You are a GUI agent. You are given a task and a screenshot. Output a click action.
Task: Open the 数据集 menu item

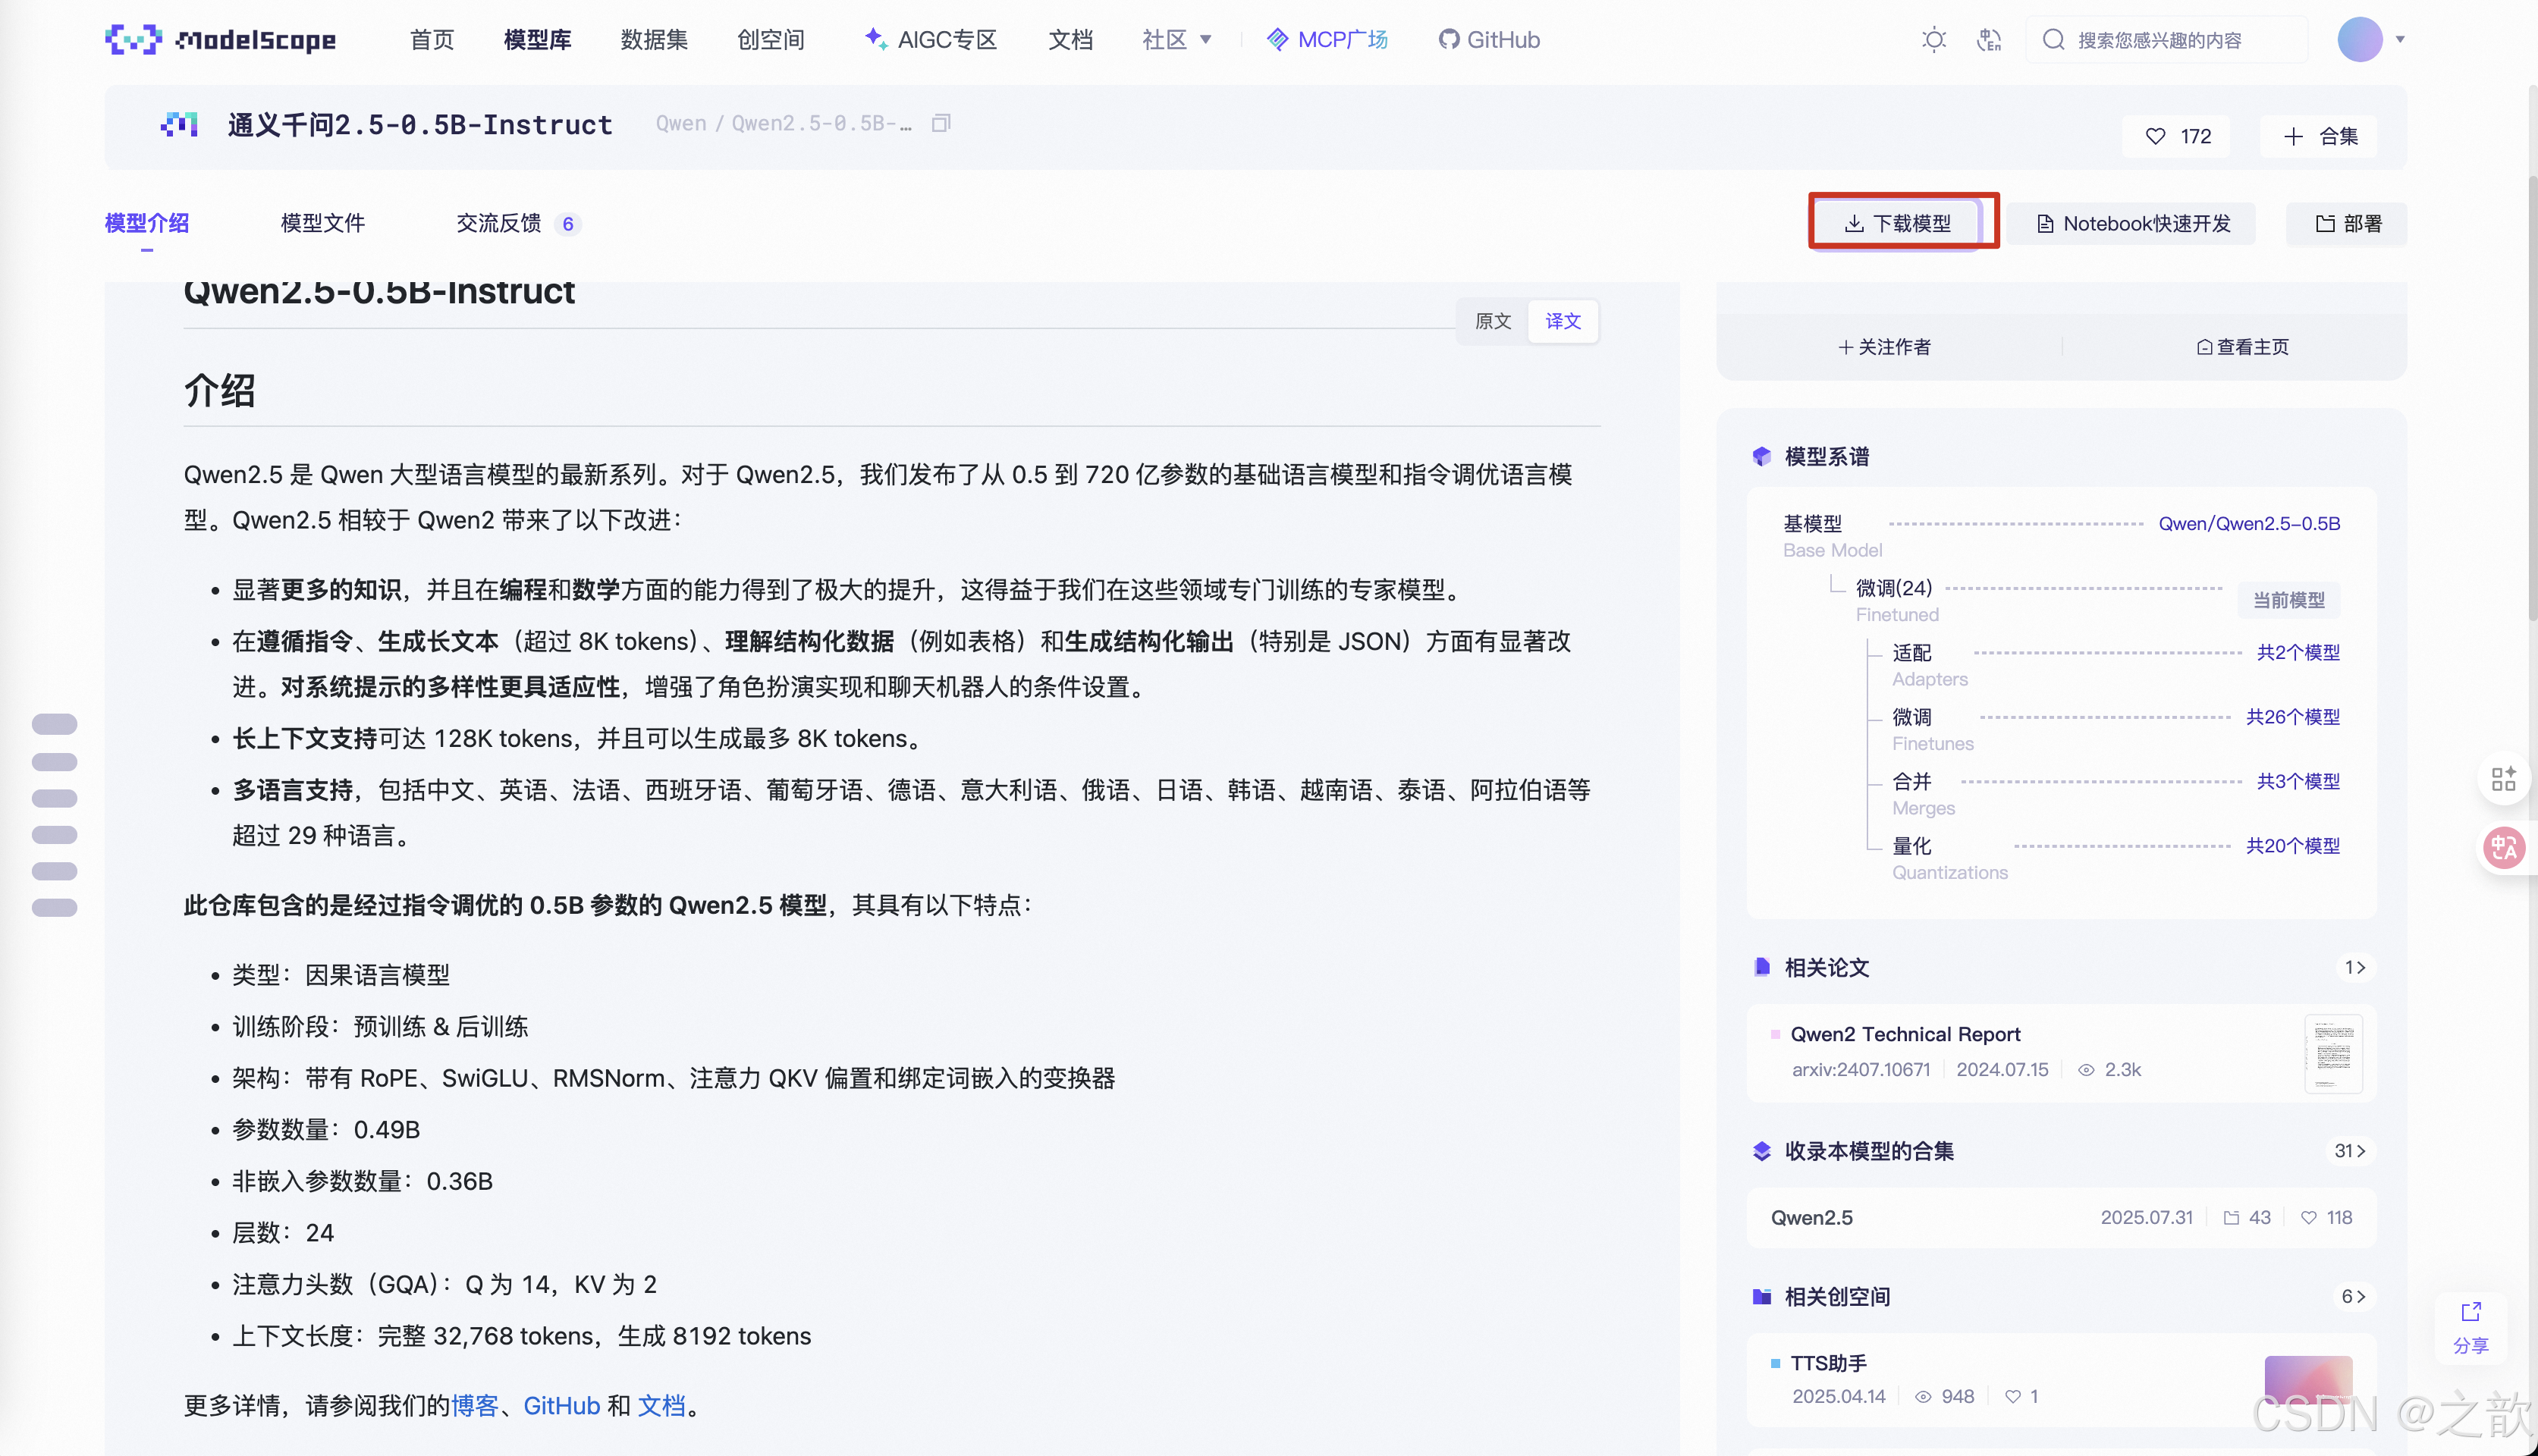pyautogui.click(x=654, y=40)
